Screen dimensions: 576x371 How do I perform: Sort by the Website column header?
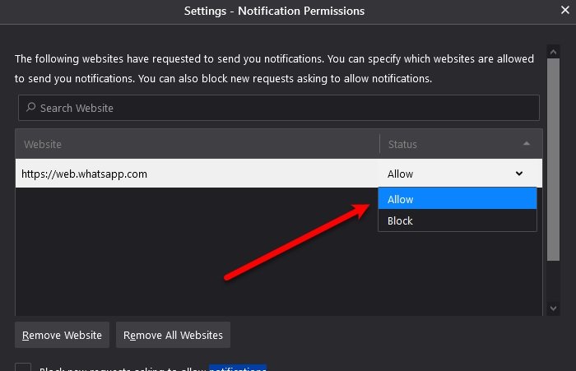pyautogui.click(x=197, y=144)
